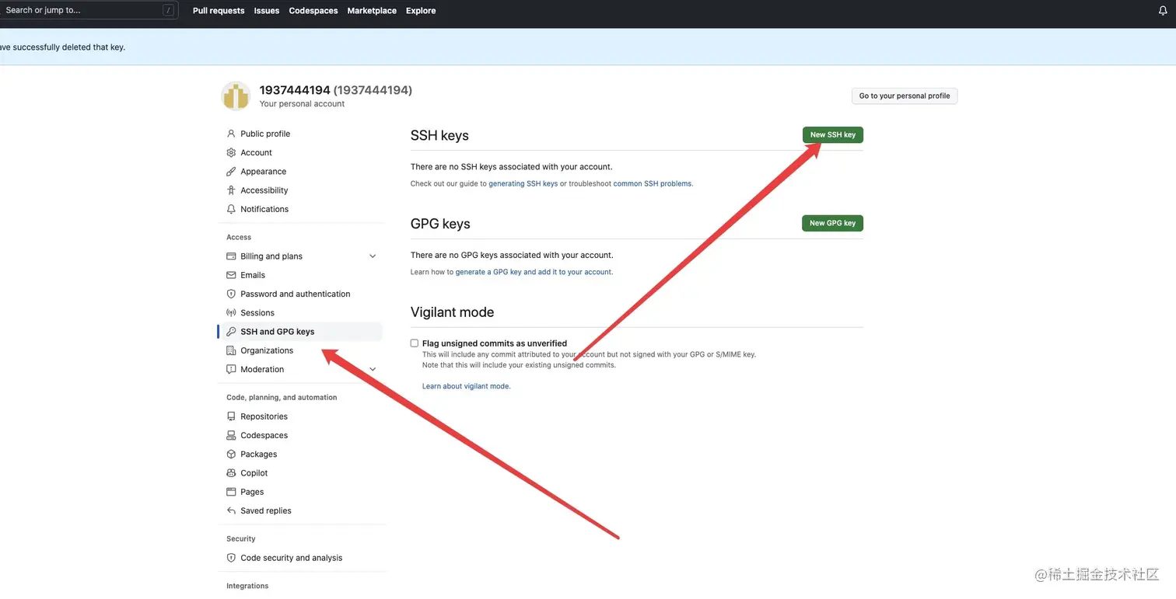Select Pages in settings sidebar
The height and width of the screenshot is (599, 1176).
point(252,492)
